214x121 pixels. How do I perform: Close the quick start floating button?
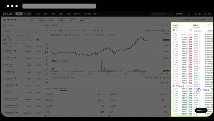pyautogui.click(x=205, y=110)
